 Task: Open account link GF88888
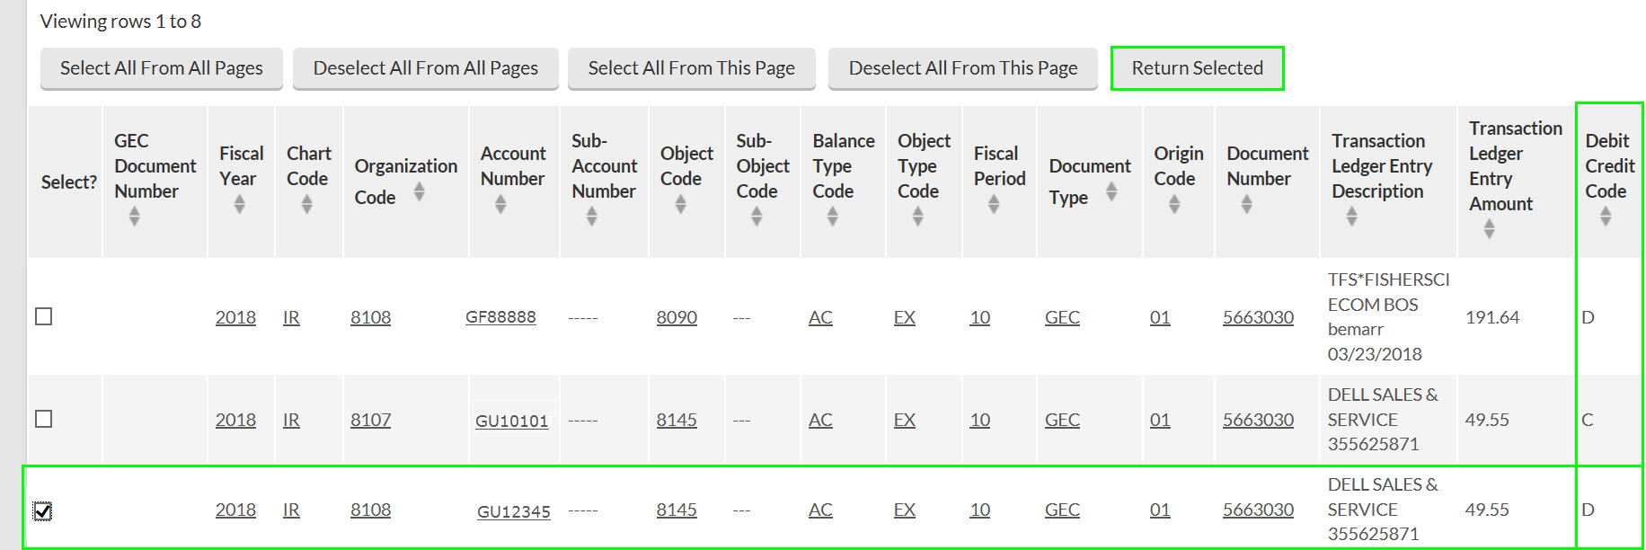click(500, 317)
